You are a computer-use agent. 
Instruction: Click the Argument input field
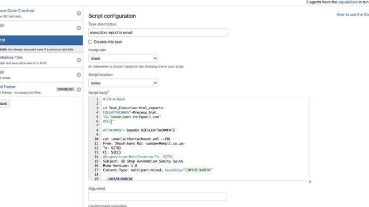click(157, 197)
